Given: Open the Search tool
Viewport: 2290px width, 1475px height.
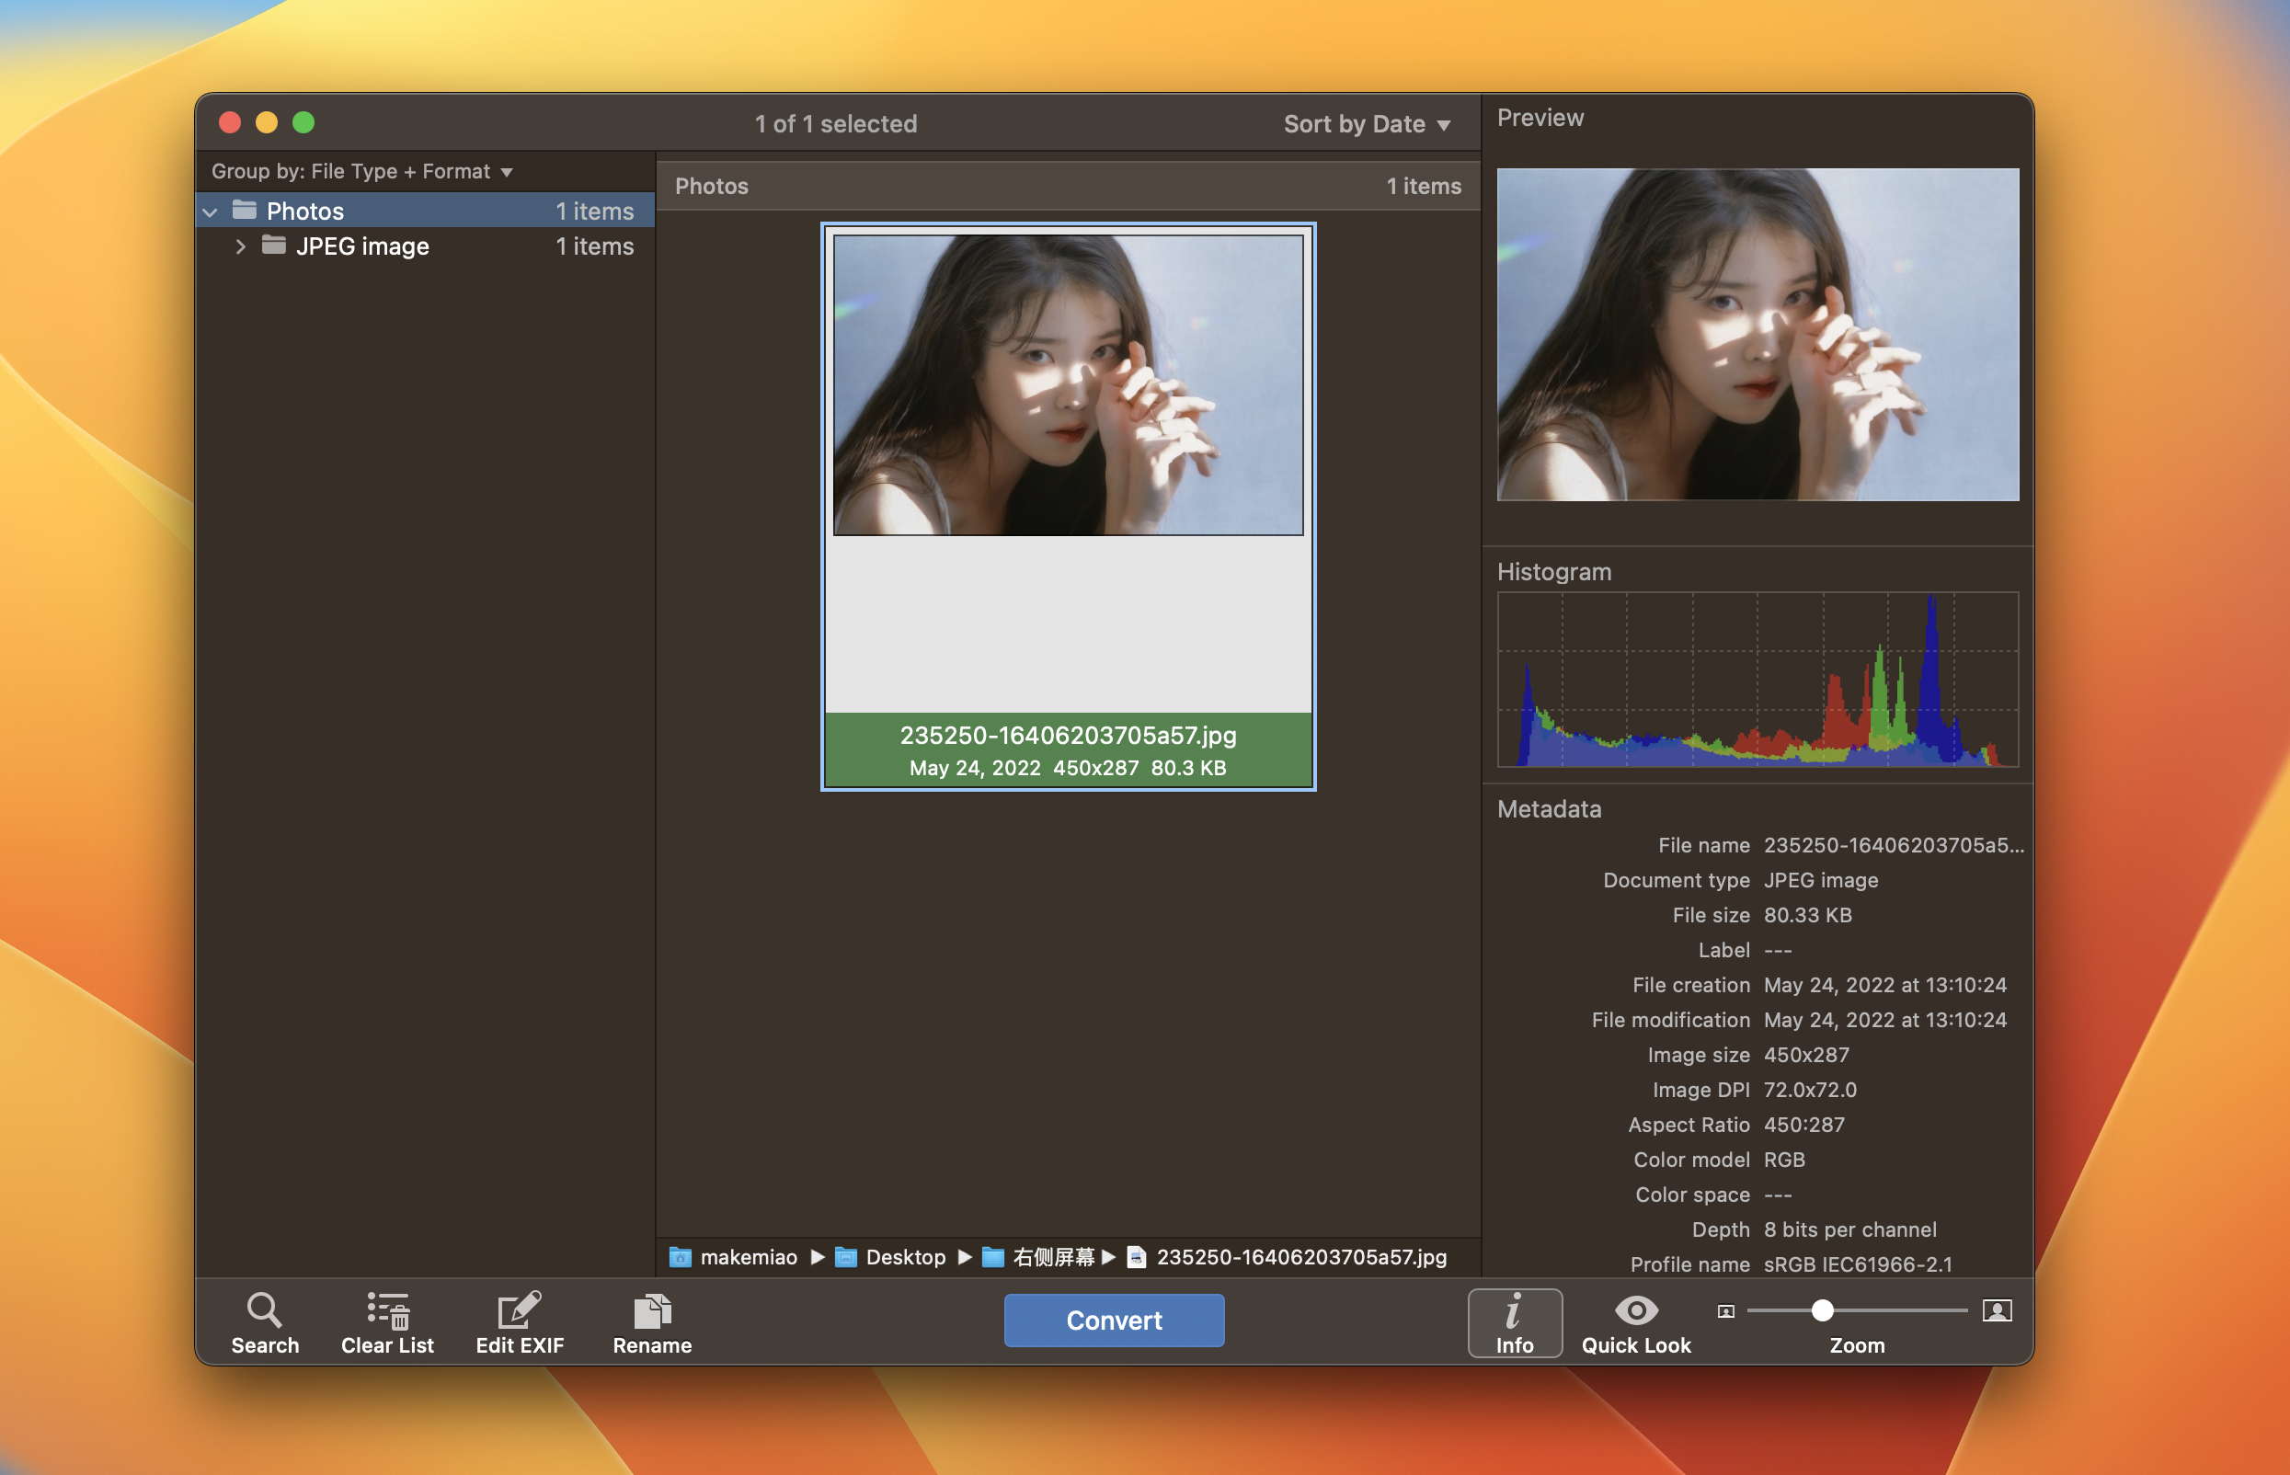Looking at the screenshot, I should (x=264, y=1321).
